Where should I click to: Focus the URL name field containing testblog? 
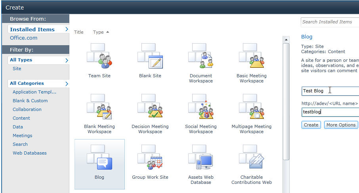point(330,112)
